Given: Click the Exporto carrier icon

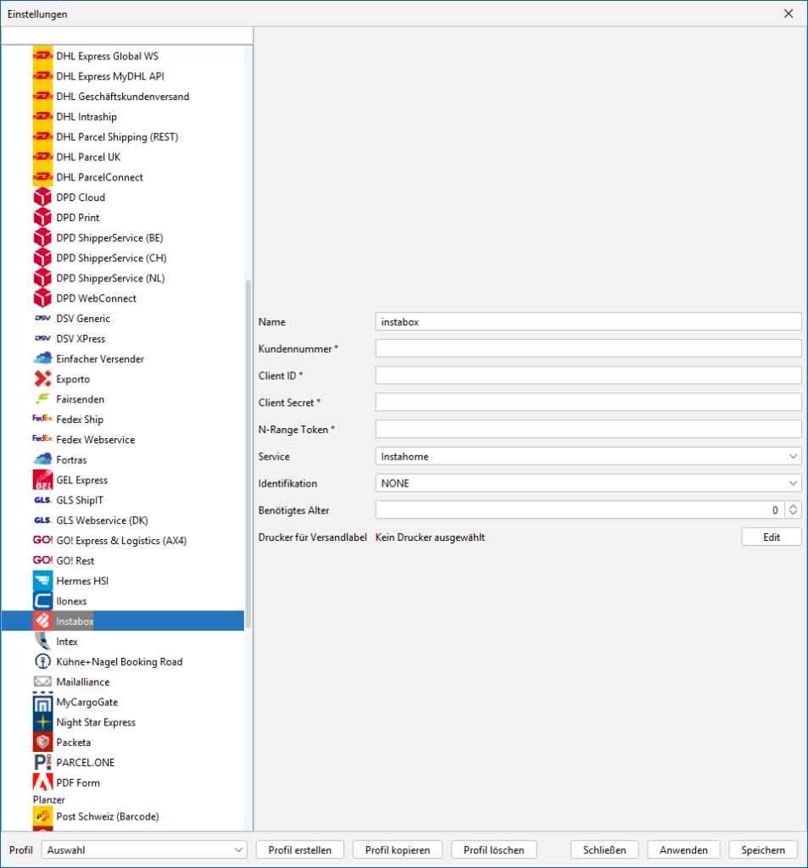Looking at the screenshot, I should [42, 379].
